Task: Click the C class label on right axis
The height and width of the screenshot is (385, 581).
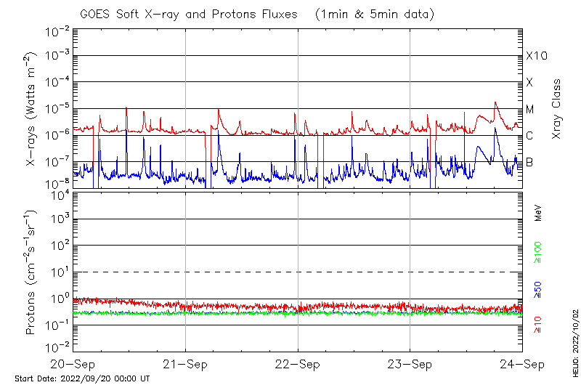Action: (x=530, y=136)
